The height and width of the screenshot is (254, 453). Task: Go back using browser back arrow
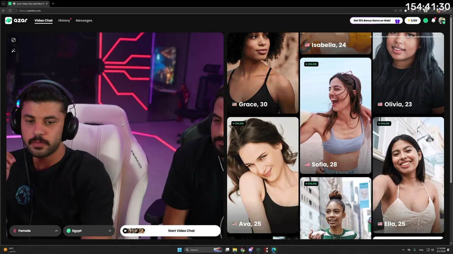tap(4, 11)
